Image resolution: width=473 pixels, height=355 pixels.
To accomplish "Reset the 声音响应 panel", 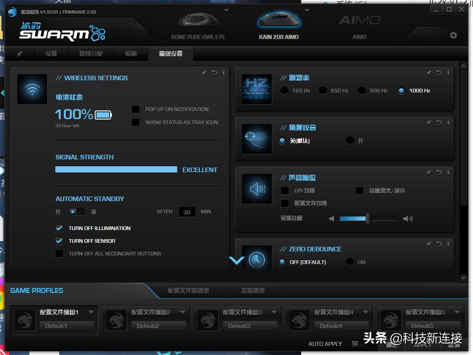I will tap(439, 172).
